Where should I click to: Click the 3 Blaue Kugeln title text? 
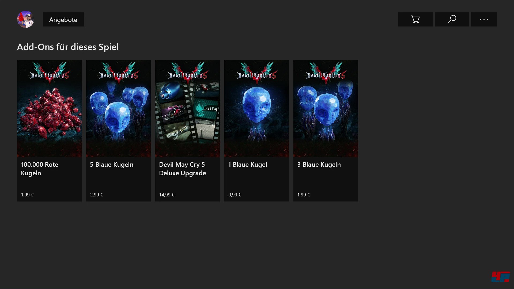[319, 165]
